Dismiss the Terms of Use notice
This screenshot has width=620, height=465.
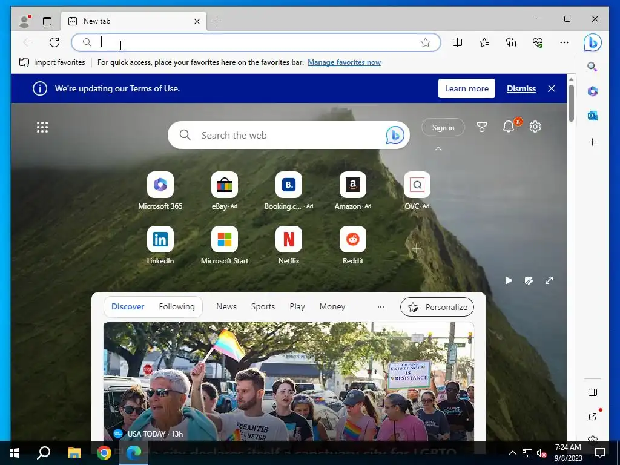coord(521,88)
